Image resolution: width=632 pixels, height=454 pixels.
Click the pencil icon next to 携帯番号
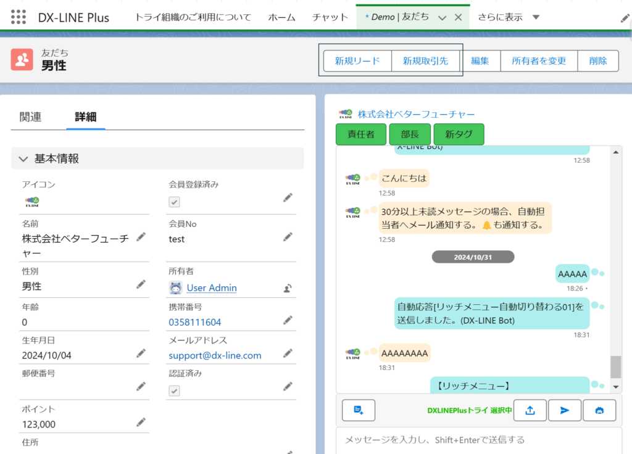[287, 320]
